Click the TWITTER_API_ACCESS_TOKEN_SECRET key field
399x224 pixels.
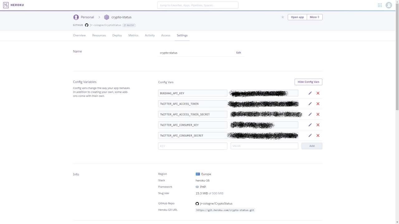click(193, 114)
